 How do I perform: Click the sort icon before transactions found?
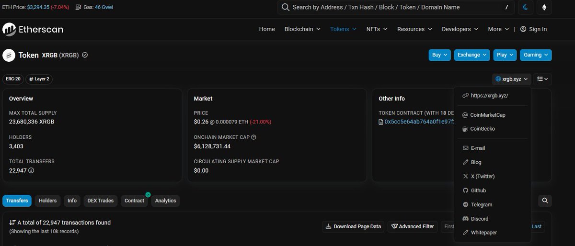pos(12,223)
